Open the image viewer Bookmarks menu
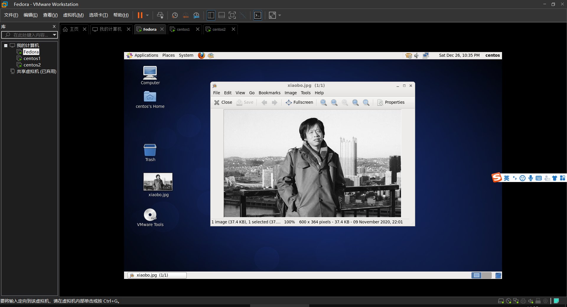Viewport: 567px width, 307px height. (269, 93)
